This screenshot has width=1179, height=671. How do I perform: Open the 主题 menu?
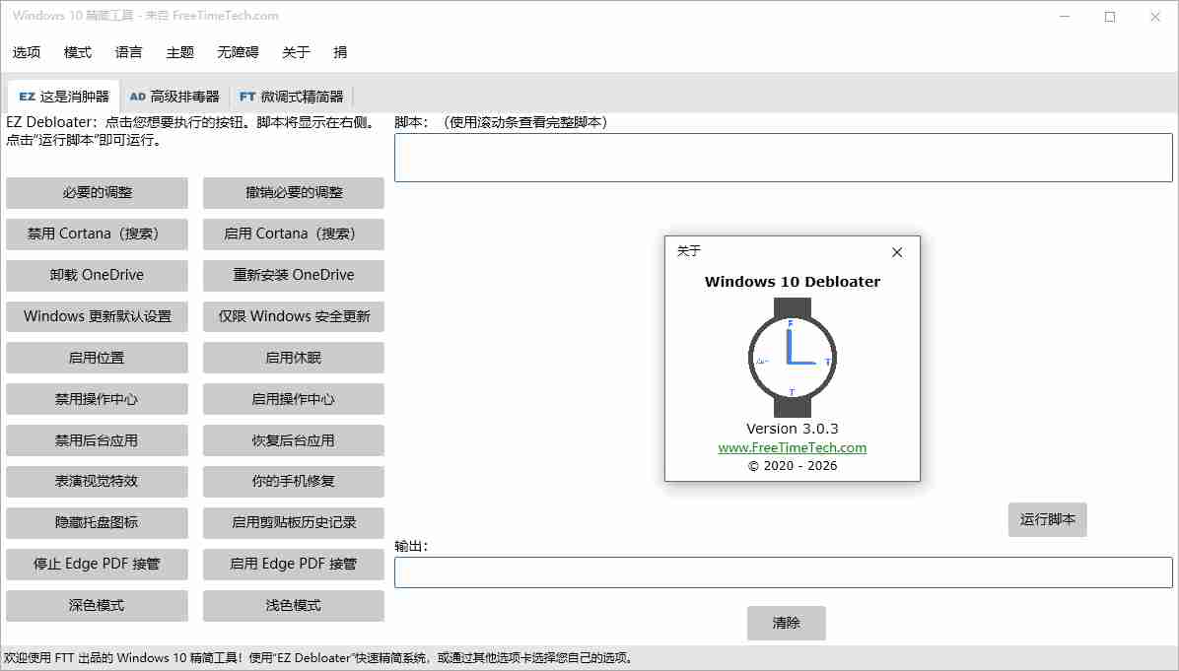(x=179, y=52)
